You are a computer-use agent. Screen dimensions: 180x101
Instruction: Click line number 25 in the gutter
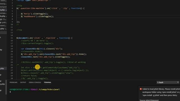12,65
